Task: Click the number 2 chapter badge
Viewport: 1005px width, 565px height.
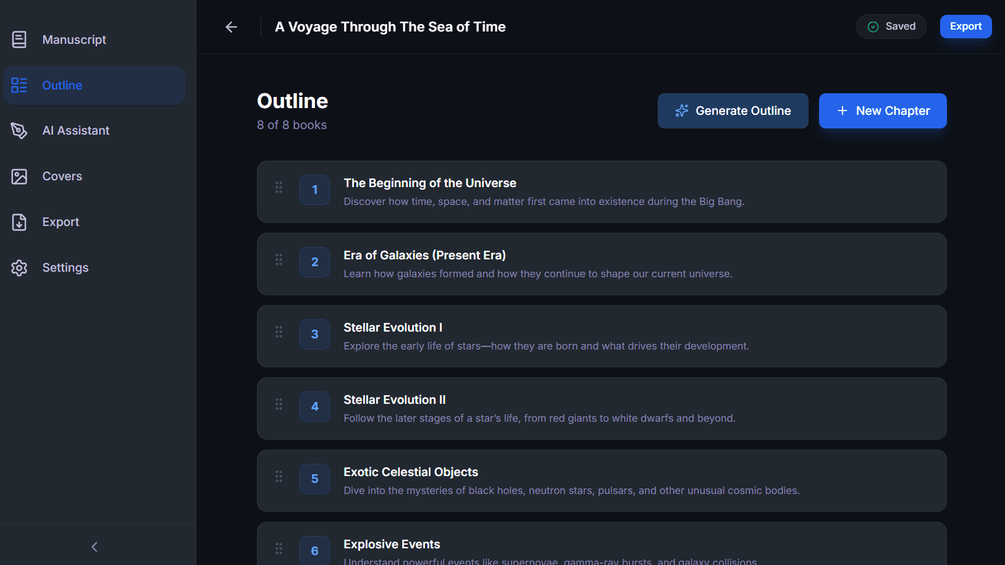Action: pyautogui.click(x=314, y=262)
